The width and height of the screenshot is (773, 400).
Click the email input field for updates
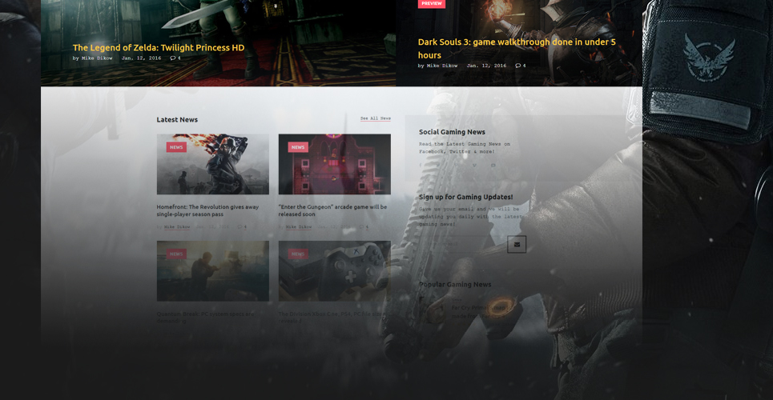click(x=463, y=244)
